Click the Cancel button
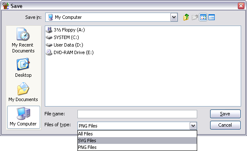This screenshot has height=151, width=247. [x=225, y=125]
